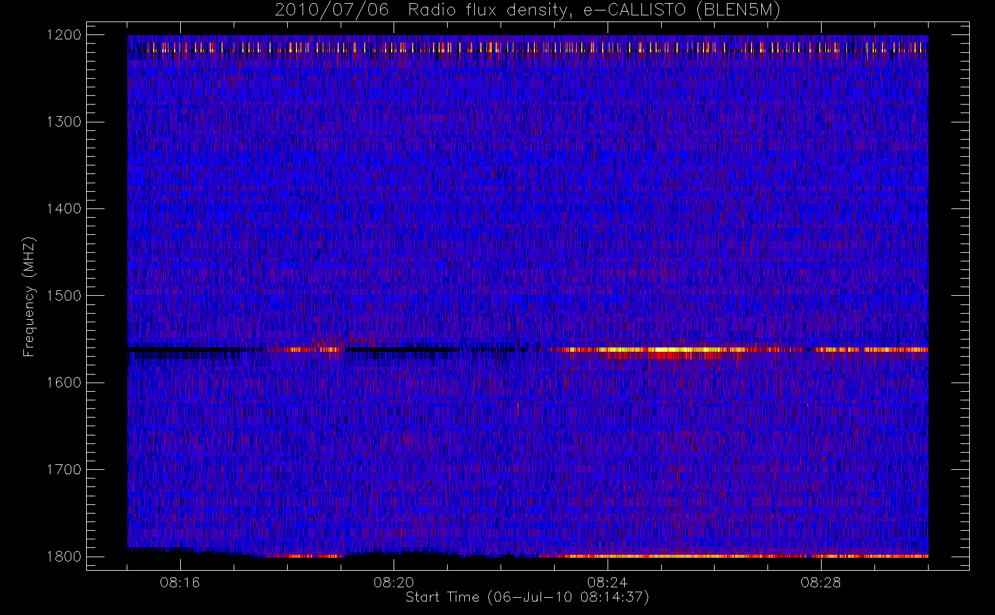Click the 08:16 time tick label
Image resolution: width=995 pixels, height=615 pixels.
click(180, 582)
